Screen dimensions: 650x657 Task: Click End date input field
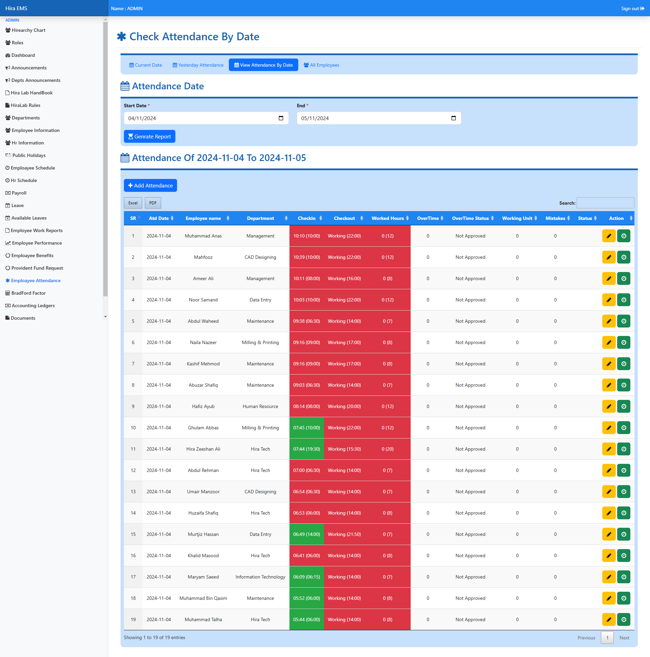(379, 118)
